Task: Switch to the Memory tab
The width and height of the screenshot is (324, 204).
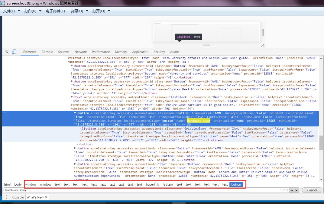Action: [x=121, y=52]
